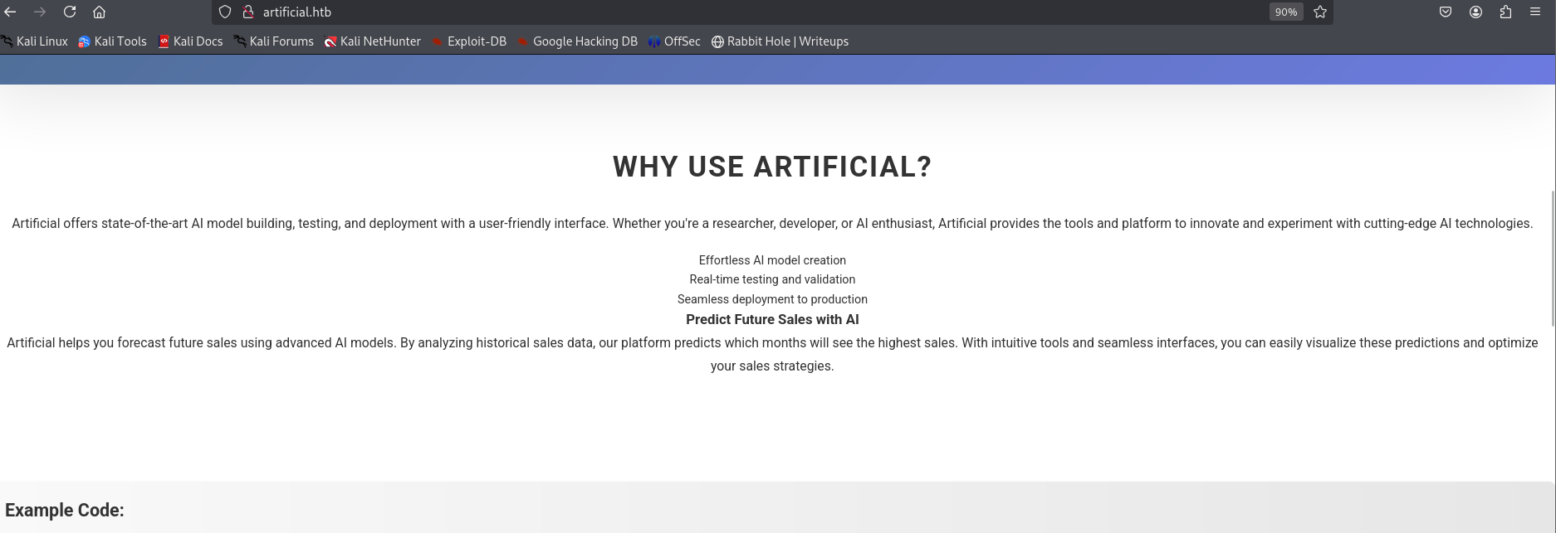Open the Kali Linux bookmark
This screenshot has height=533, width=1556.
pyautogui.click(x=35, y=41)
